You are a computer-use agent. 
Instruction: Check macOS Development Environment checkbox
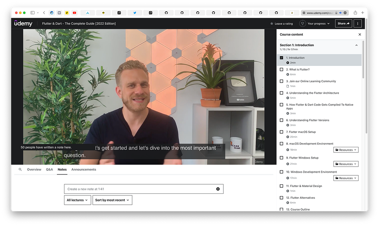point(281,144)
